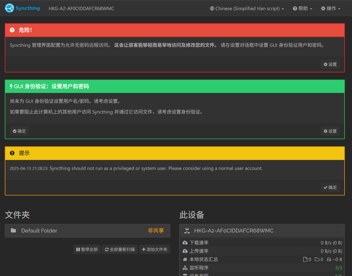Click the 监听程序 listeners network icon
Screen dimensions: 352x276
(x=185, y=268)
